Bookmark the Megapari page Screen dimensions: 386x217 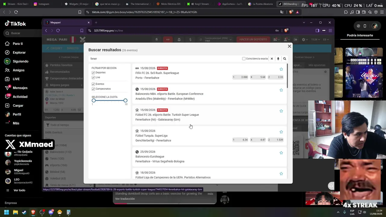tap(82, 30)
